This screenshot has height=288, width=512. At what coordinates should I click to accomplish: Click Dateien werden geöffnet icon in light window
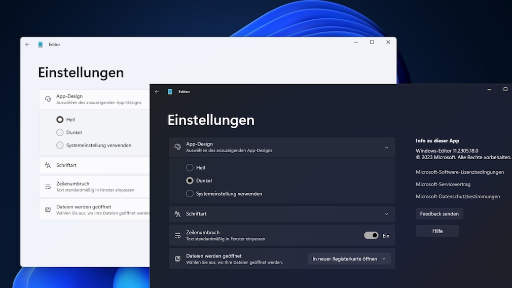48,209
